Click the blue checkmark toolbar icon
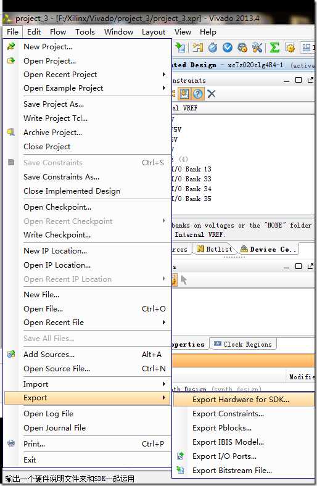This screenshot has height=486, width=317. 228,47
